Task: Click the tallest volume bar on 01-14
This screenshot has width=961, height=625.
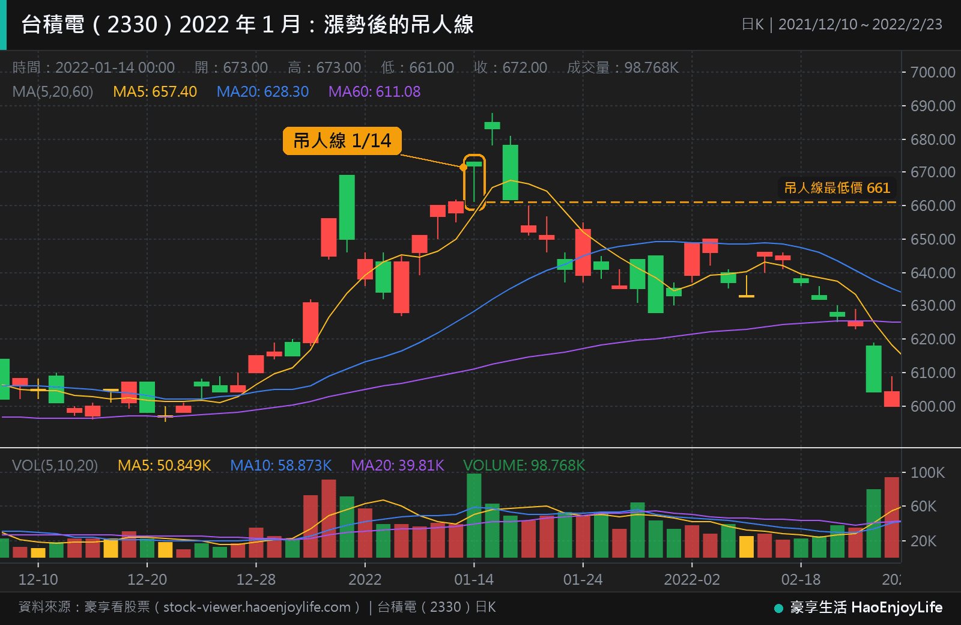Action: pyautogui.click(x=474, y=516)
